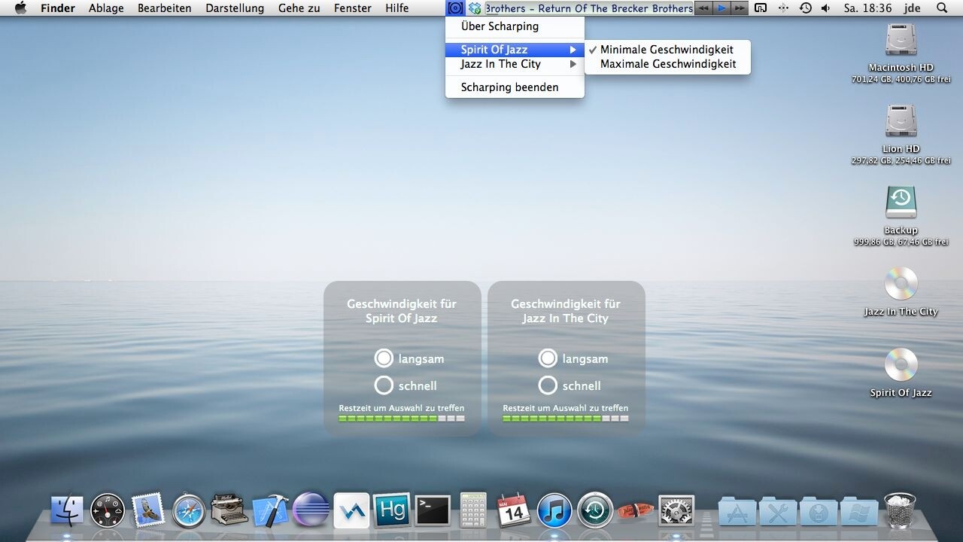963x542 pixels.
Task: Open Calculator from the Dock
Action: pos(473,510)
